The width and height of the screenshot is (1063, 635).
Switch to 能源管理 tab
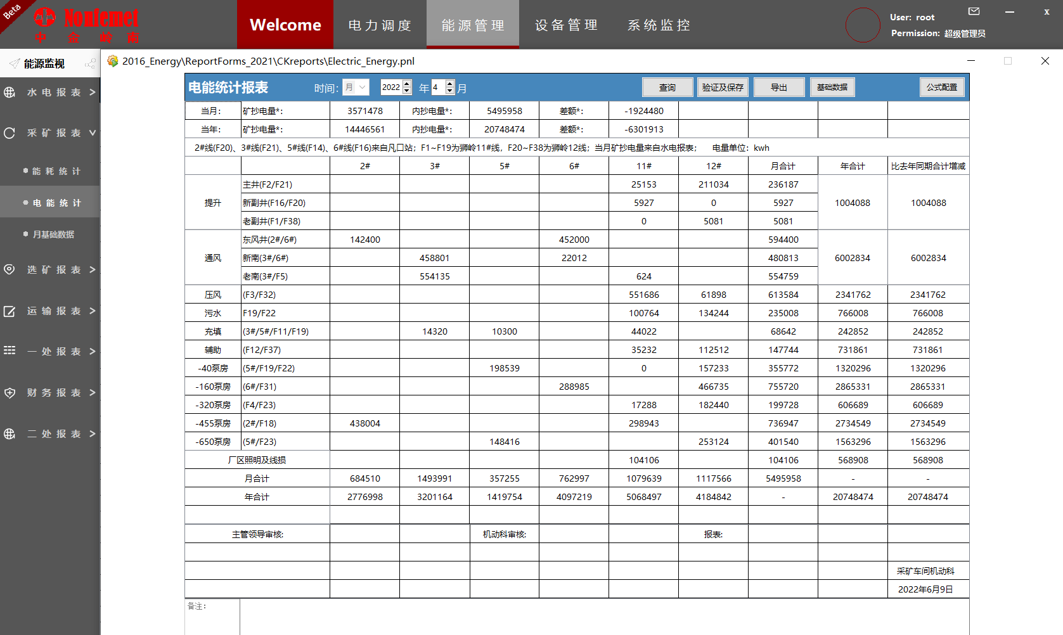pos(473,25)
